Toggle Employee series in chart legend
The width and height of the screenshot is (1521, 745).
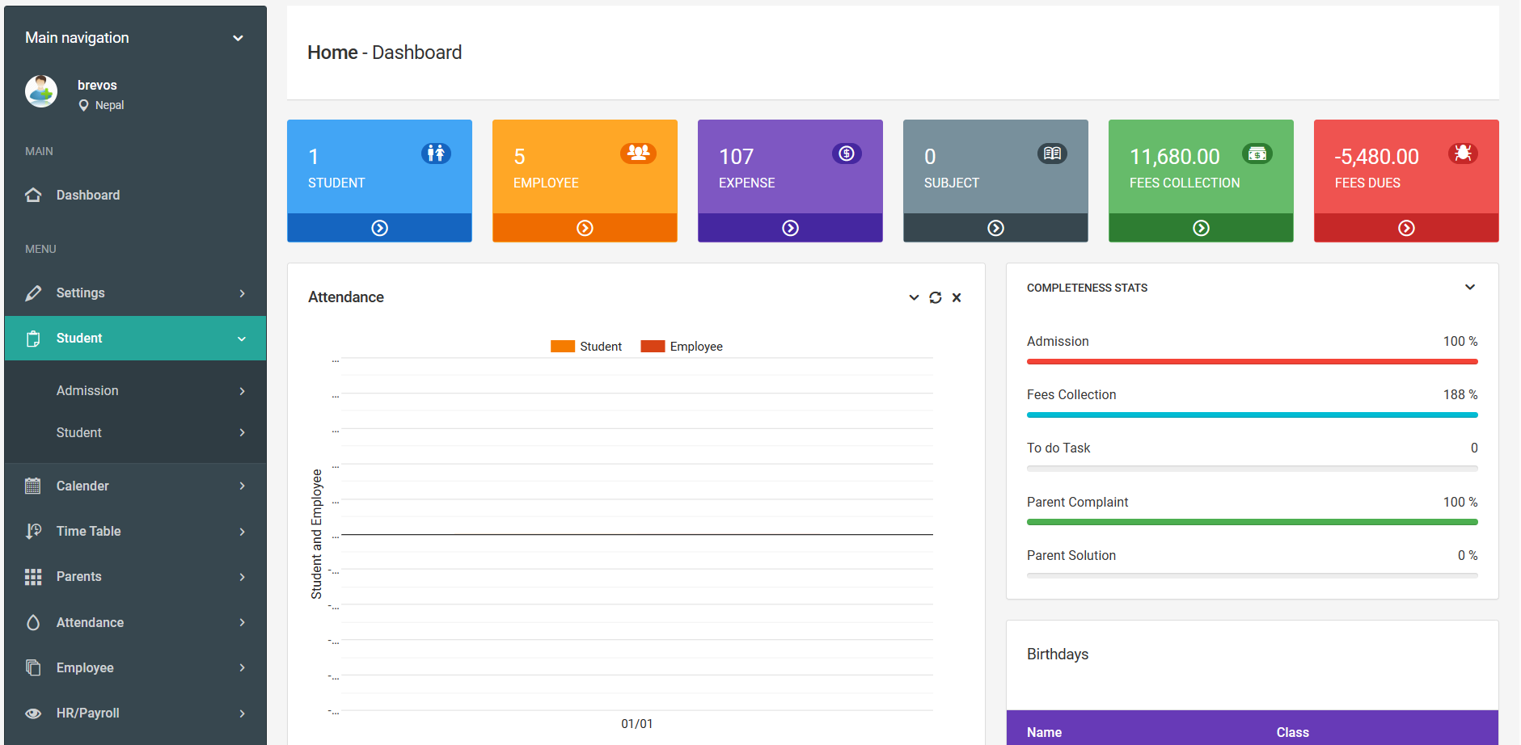pos(682,347)
